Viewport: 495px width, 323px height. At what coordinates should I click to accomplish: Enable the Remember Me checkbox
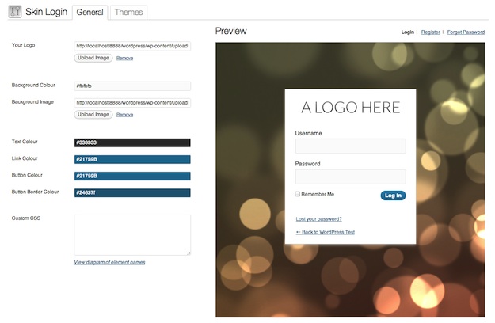[298, 194]
